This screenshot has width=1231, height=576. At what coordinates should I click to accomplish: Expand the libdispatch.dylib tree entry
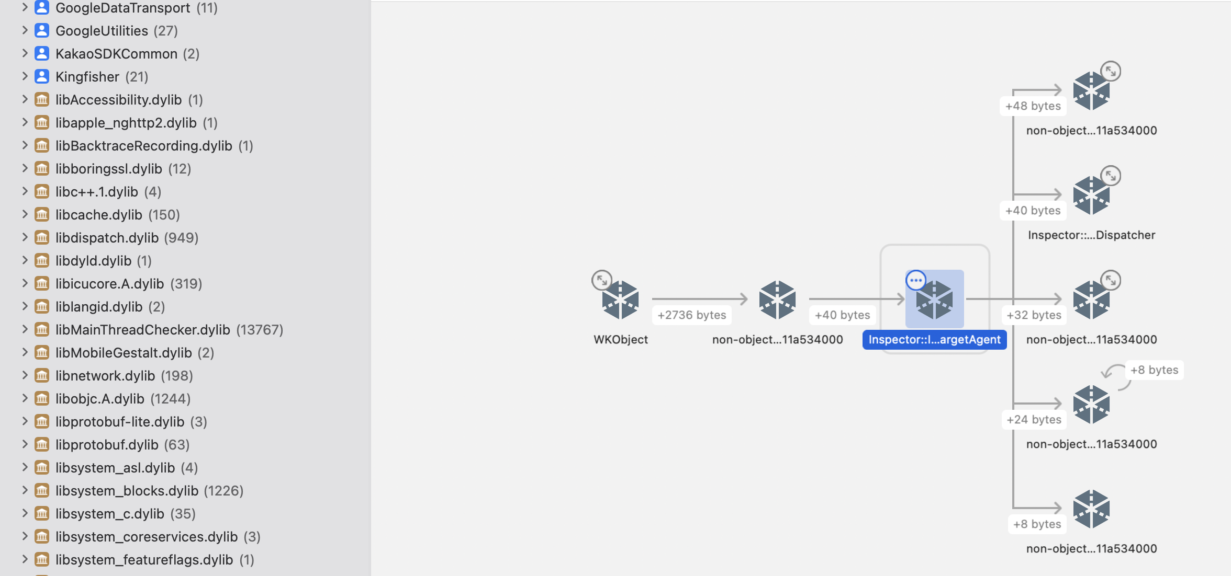[x=25, y=237]
